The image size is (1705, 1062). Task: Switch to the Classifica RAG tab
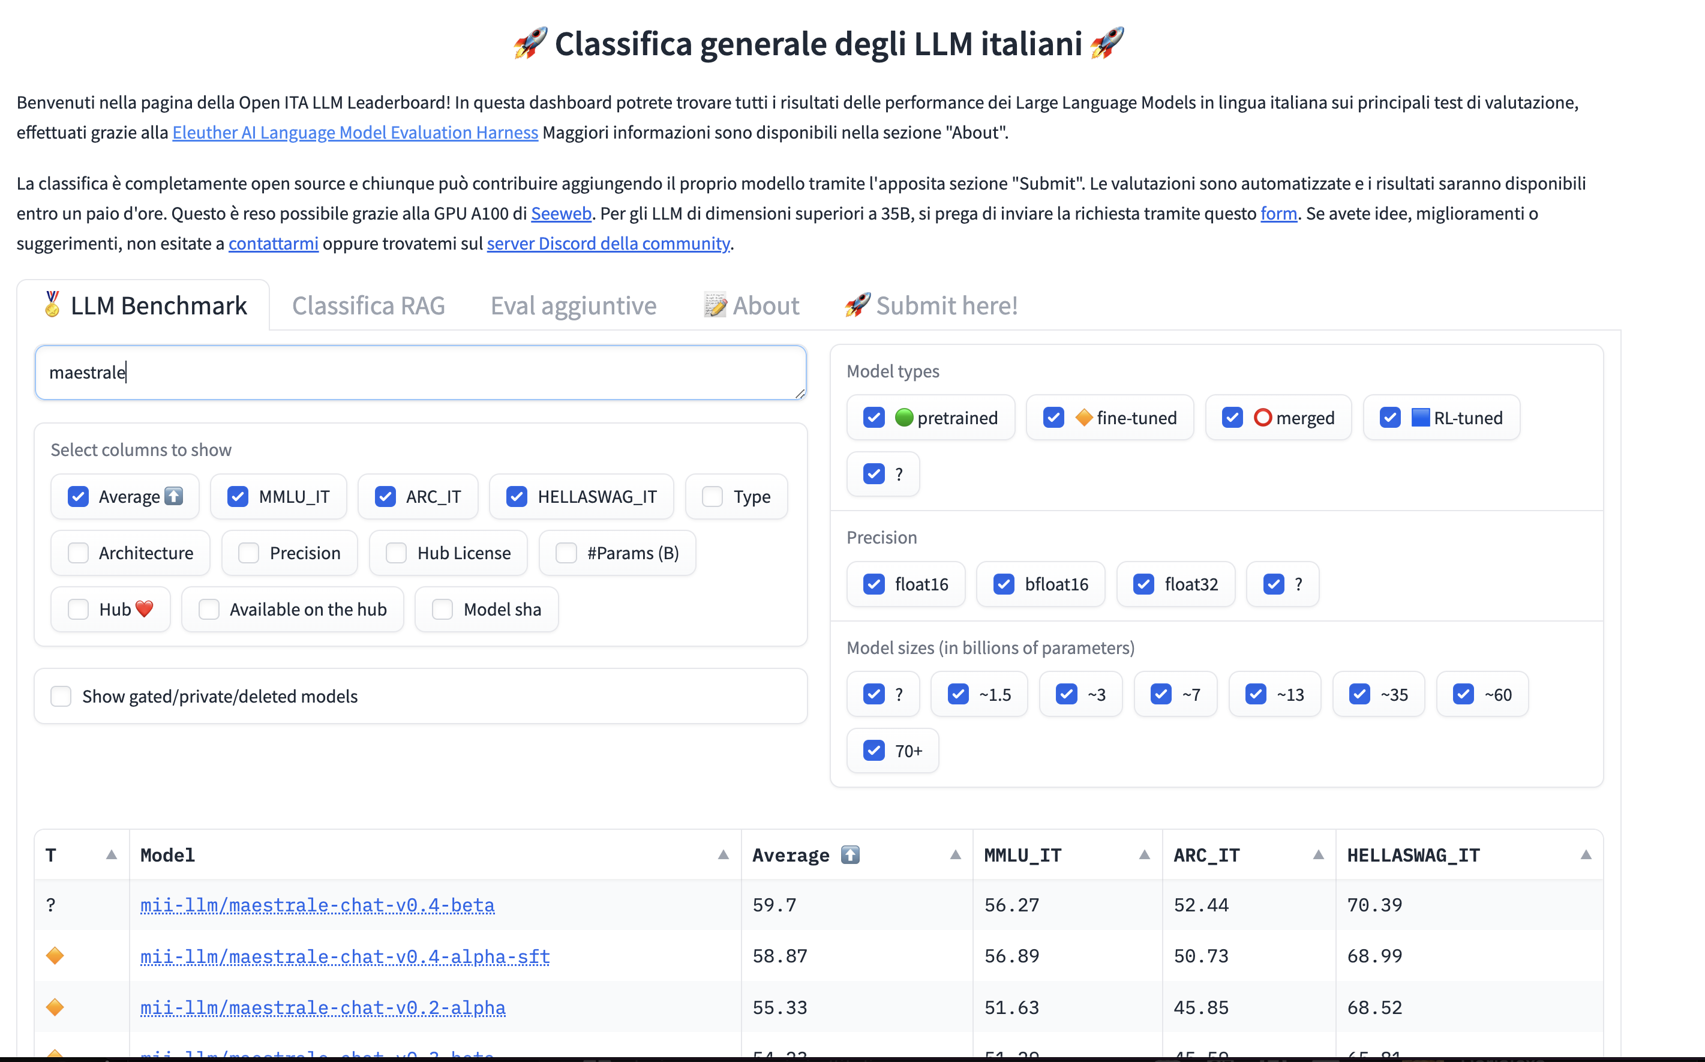[x=368, y=305]
